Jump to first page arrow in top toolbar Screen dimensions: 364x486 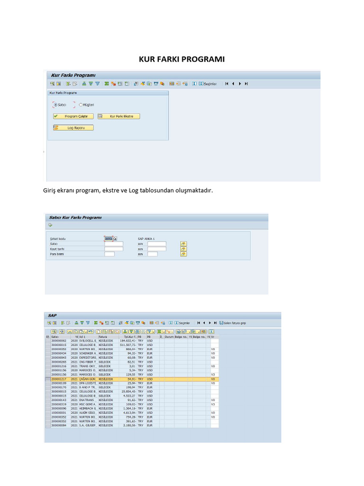(227, 84)
